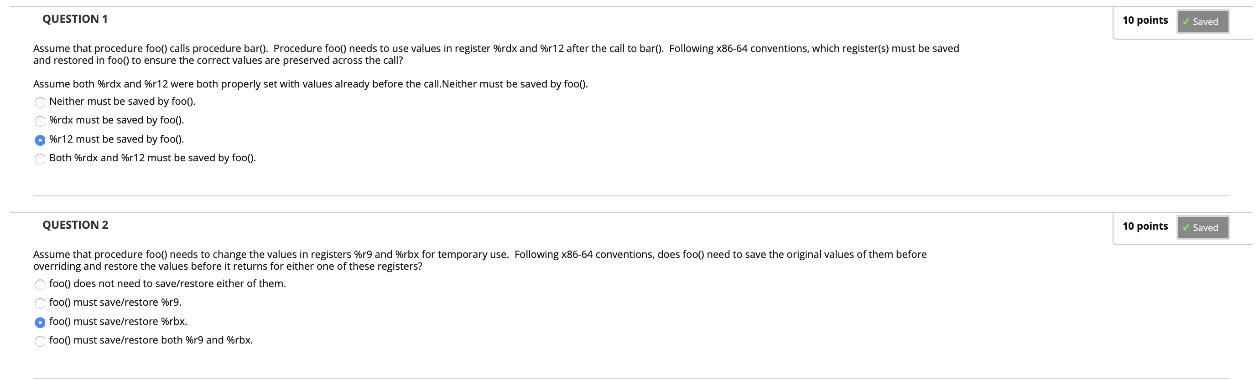1259x380 pixels.
Task: Select 'foo() does not need to save/restore either' option
Action: (x=40, y=285)
